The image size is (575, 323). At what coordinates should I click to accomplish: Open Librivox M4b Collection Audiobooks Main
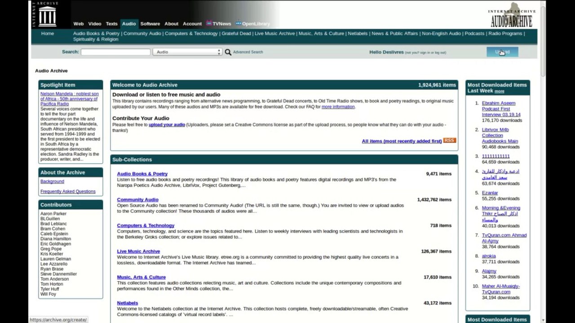500,135
